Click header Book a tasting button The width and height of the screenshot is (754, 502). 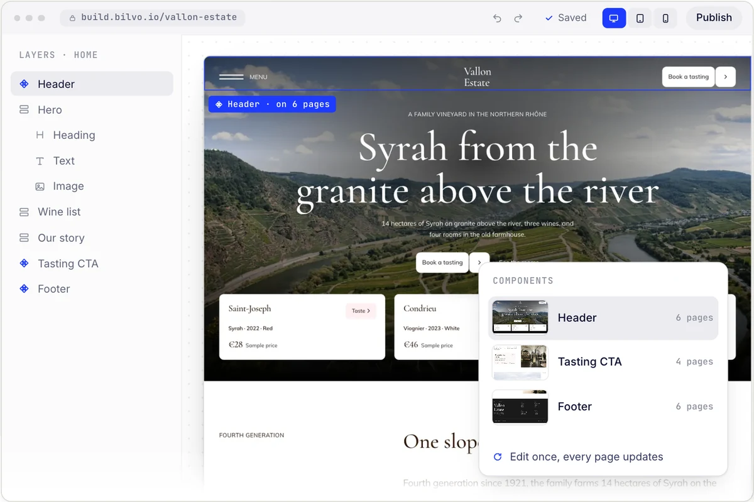[x=688, y=77]
